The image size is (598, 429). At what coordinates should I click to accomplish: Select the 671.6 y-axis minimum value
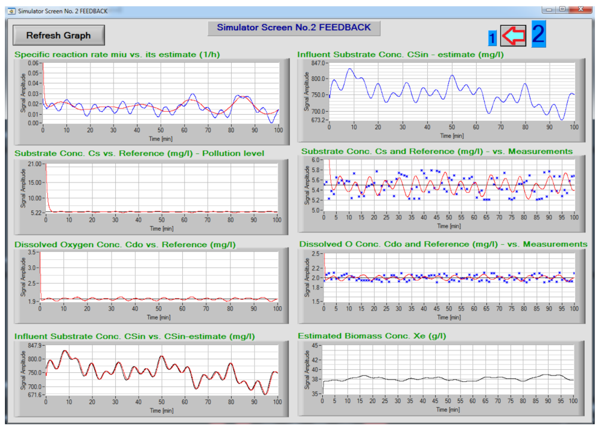pos(35,395)
